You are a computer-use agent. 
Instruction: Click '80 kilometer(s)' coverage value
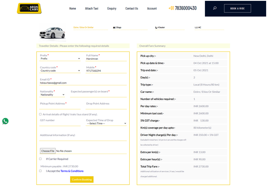click(x=202, y=128)
